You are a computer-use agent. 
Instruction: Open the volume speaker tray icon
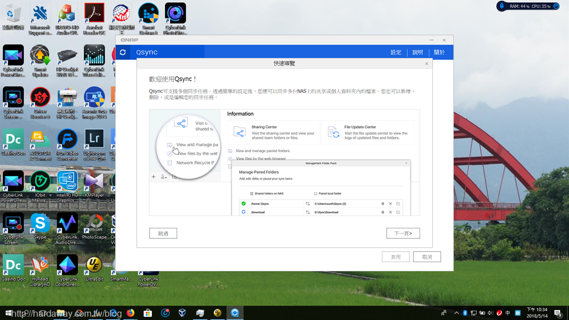[491, 313]
